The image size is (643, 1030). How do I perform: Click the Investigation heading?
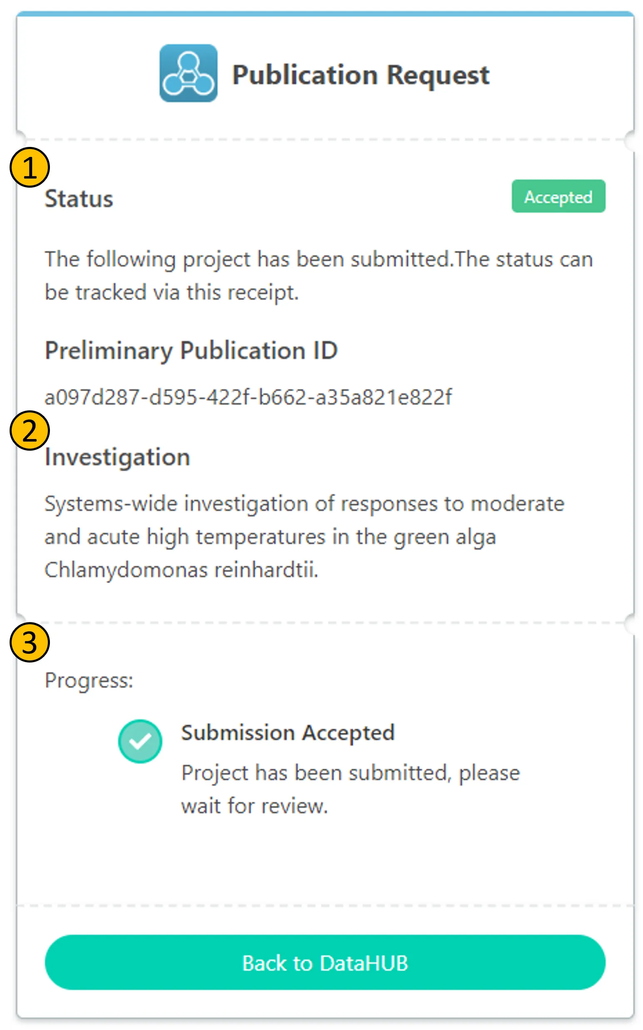pyautogui.click(x=117, y=457)
